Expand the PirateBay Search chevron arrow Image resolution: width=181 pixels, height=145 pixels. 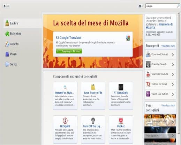coord(173,65)
